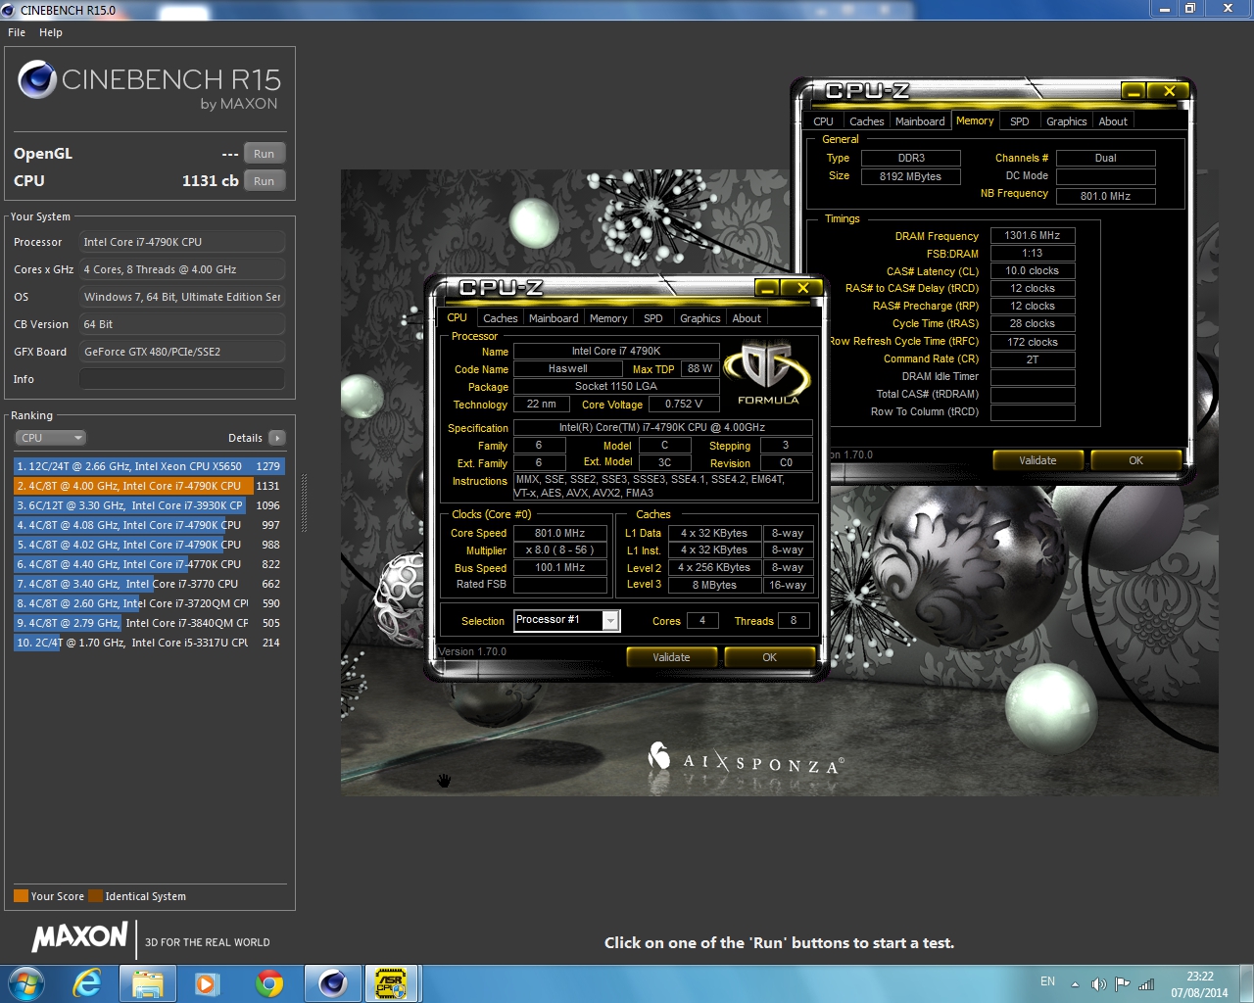The height and width of the screenshot is (1003, 1254).
Task: Close the front CPU-Z window
Action: pyautogui.click(x=802, y=287)
